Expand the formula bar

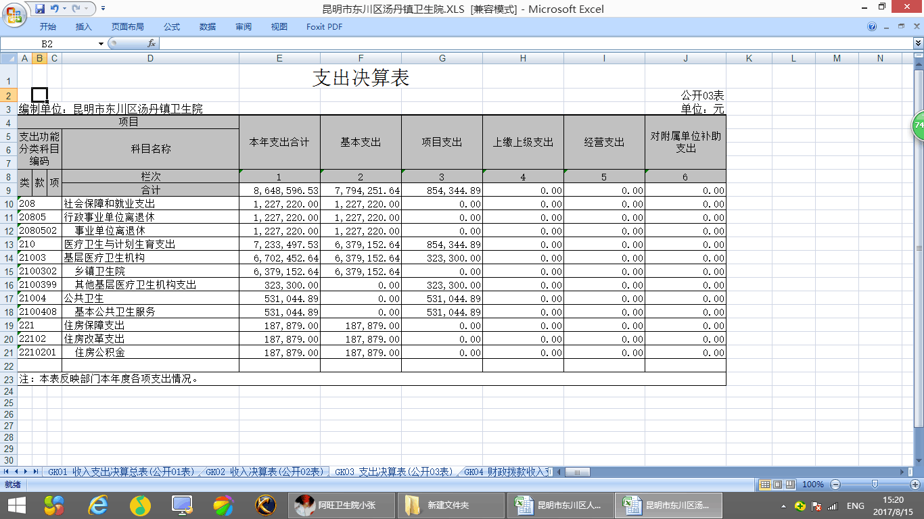[x=918, y=43]
